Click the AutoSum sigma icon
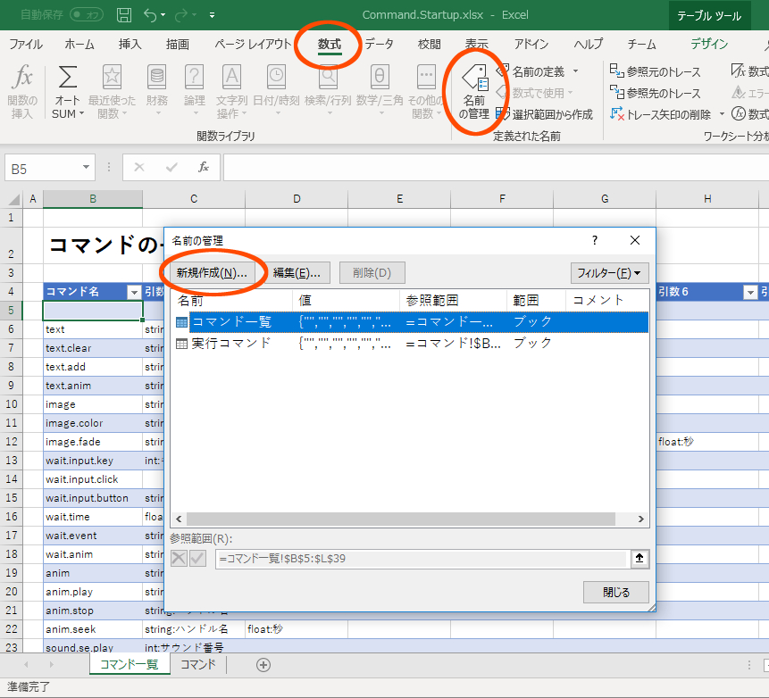 pyautogui.click(x=68, y=78)
